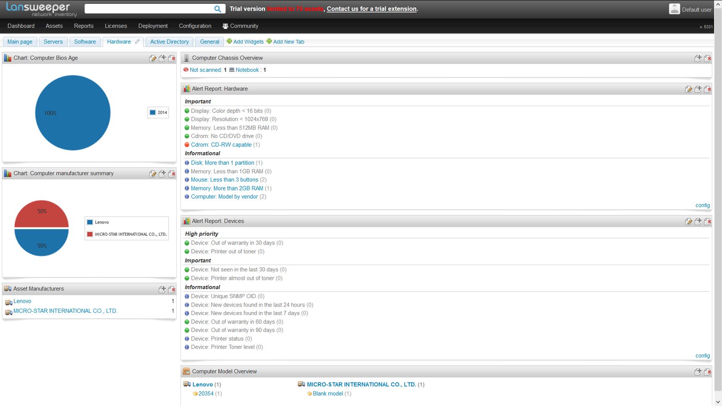Move the Computer Bios Age widget icon

pos(162,58)
